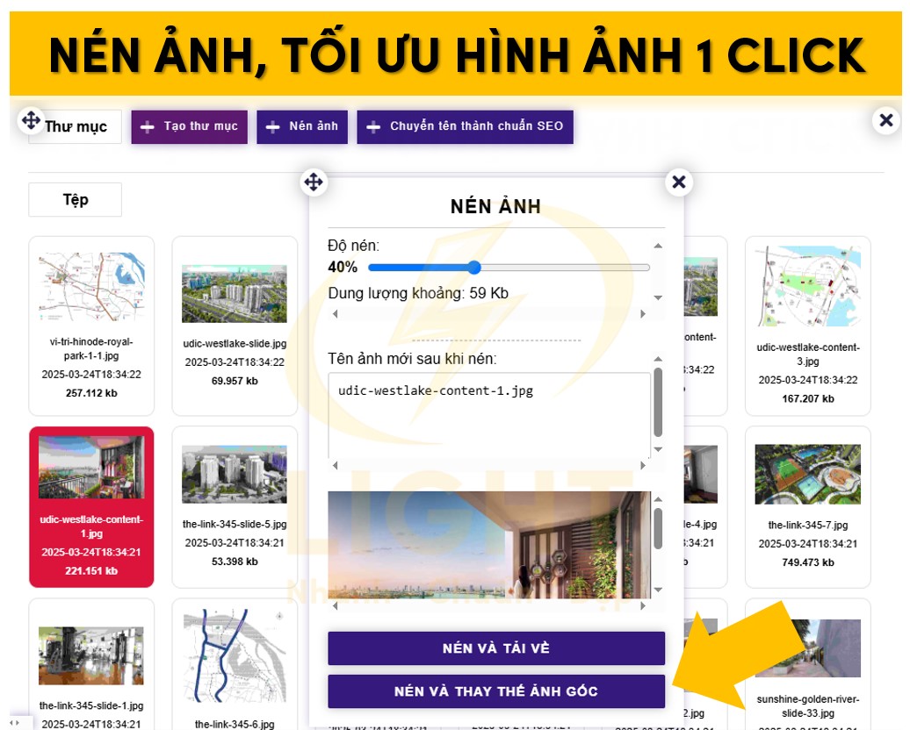The width and height of the screenshot is (910, 730).
Task: Click right arrow under file name box
Action: coord(642,465)
